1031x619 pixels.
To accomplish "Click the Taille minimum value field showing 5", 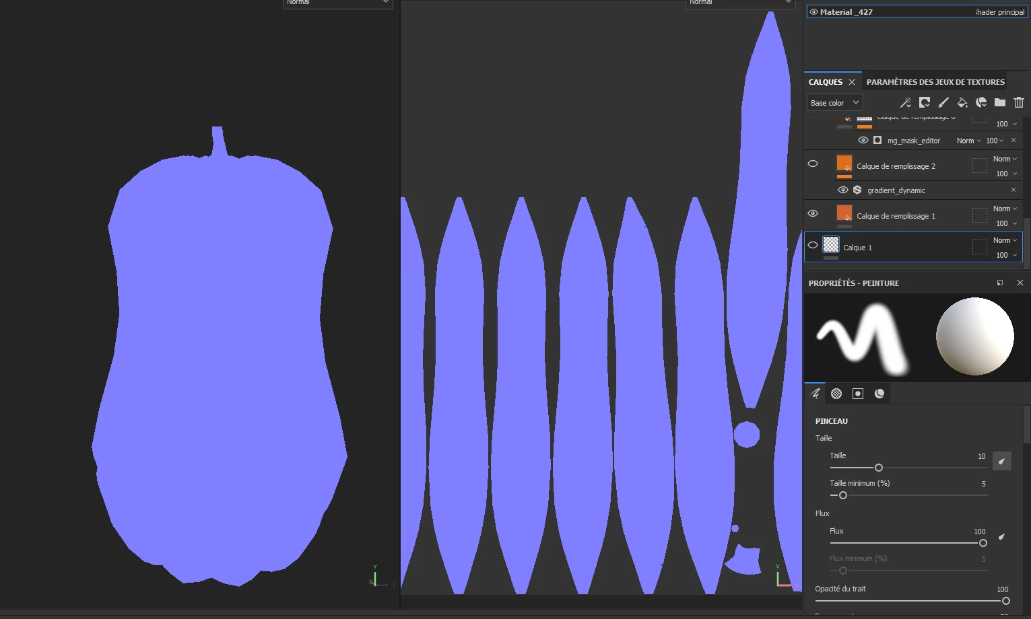I will click(x=983, y=484).
